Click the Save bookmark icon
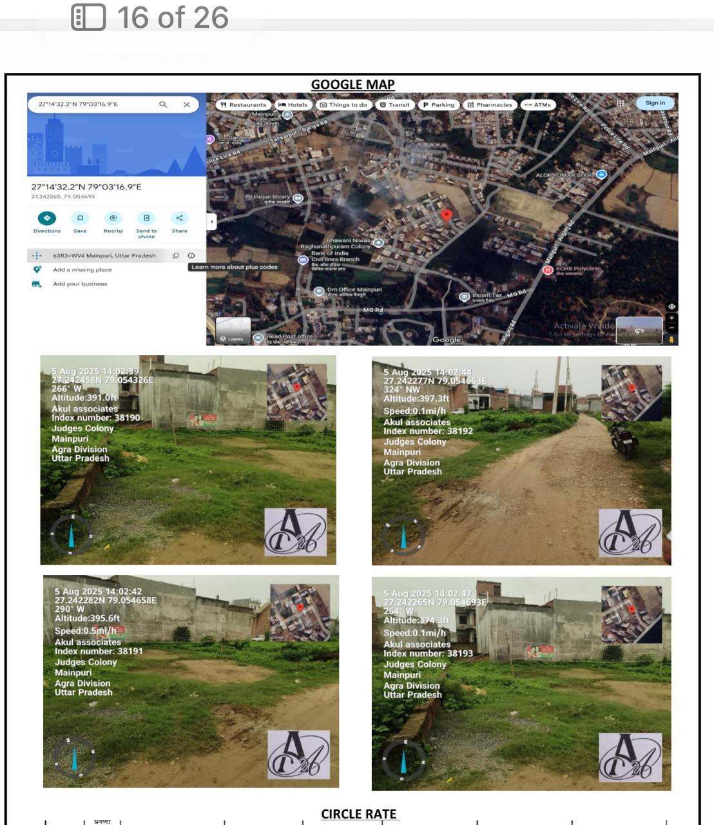This screenshot has height=825, width=714. [80, 218]
